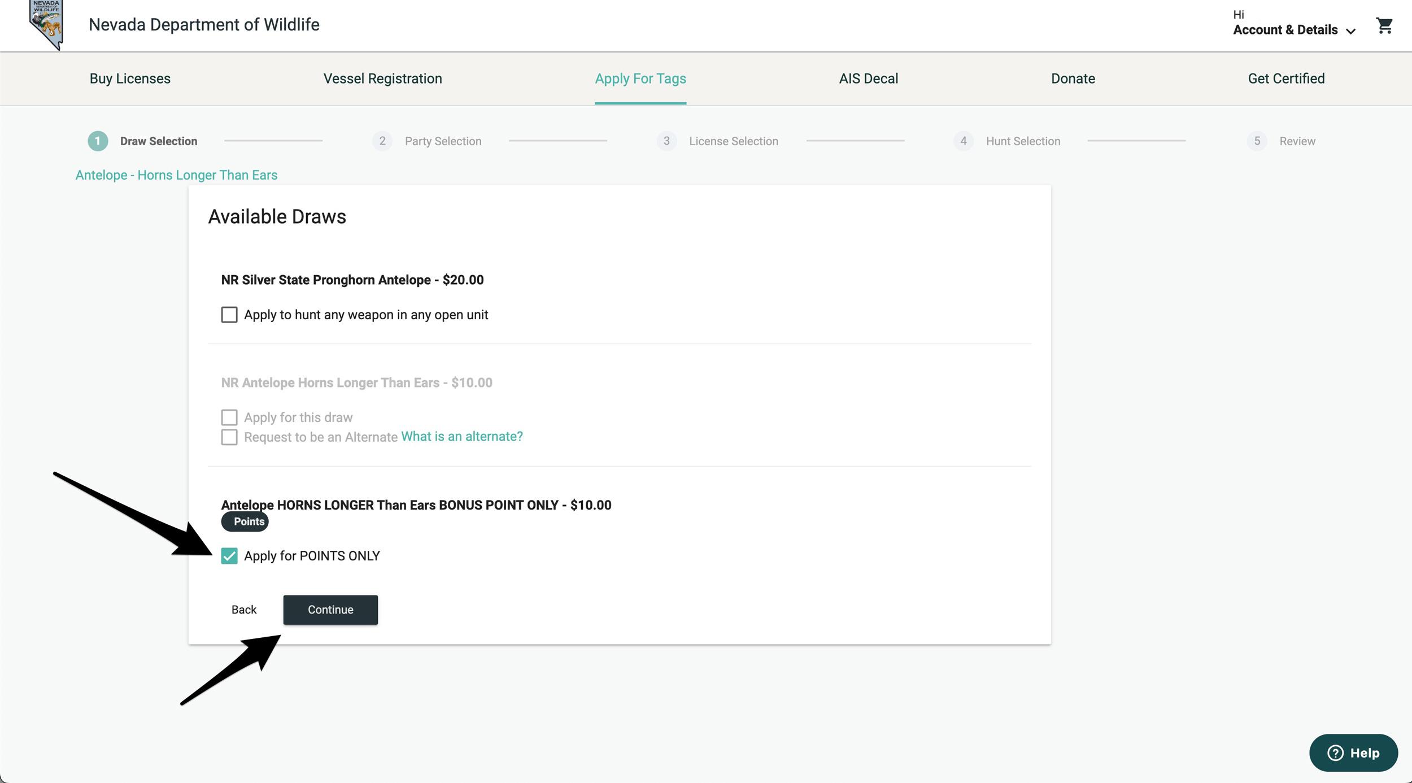Click the Back button
1412x783 pixels.
point(244,610)
